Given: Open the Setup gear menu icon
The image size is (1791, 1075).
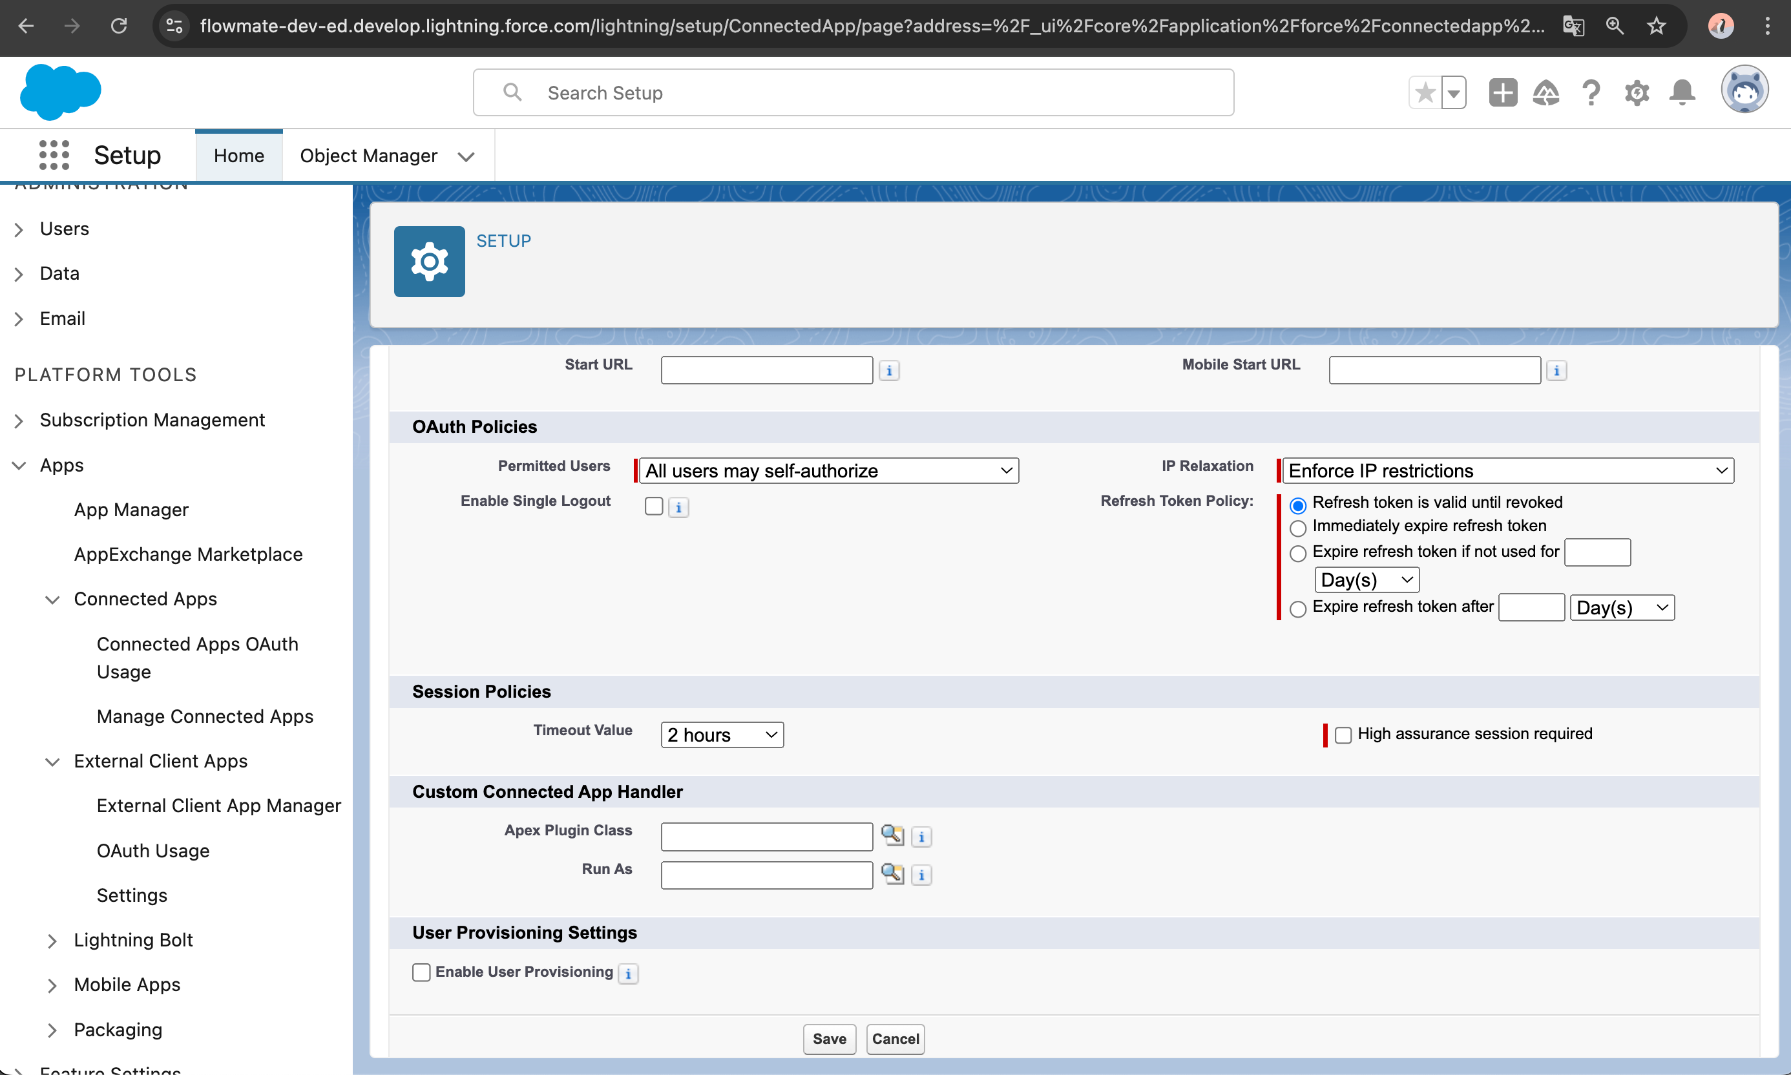Looking at the screenshot, I should (1637, 93).
